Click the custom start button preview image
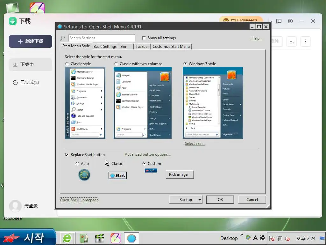Image resolution: width=326 pixels, height=245 pixels. pyautogui.click(x=151, y=171)
